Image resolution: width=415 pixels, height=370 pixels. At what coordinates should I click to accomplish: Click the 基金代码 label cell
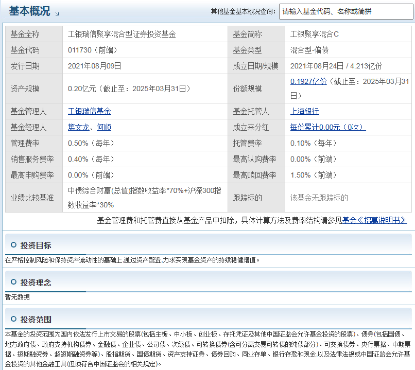(34, 50)
